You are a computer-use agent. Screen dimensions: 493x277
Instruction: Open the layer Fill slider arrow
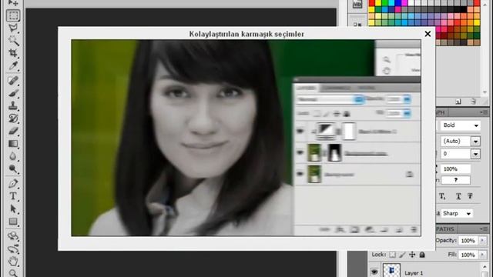pos(482,255)
